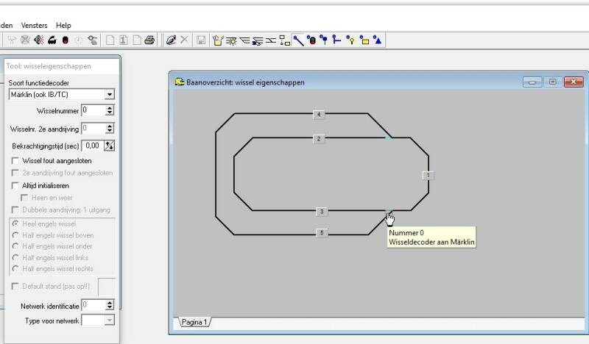Open the Help menu

[64, 25]
